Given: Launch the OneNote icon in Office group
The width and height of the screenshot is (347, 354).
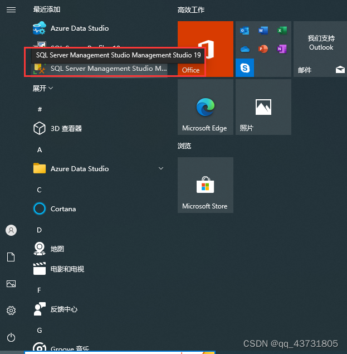Looking at the screenshot, I should tap(282, 49).
